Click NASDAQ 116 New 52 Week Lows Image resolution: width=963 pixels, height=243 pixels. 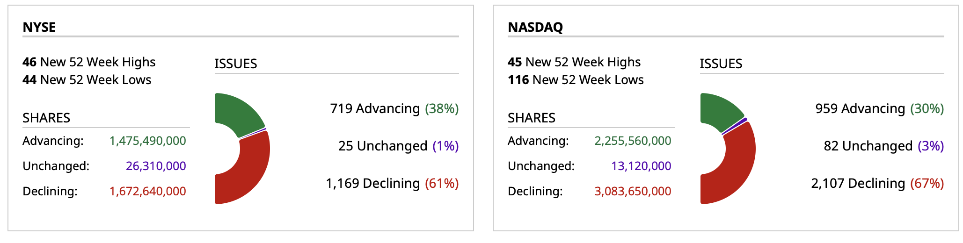pyautogui.click(x=576, y=80)
